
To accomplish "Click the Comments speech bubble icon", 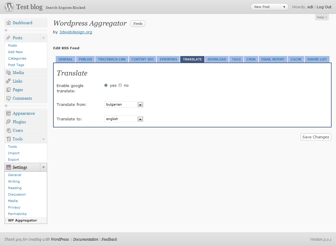I will pos(8,98).
